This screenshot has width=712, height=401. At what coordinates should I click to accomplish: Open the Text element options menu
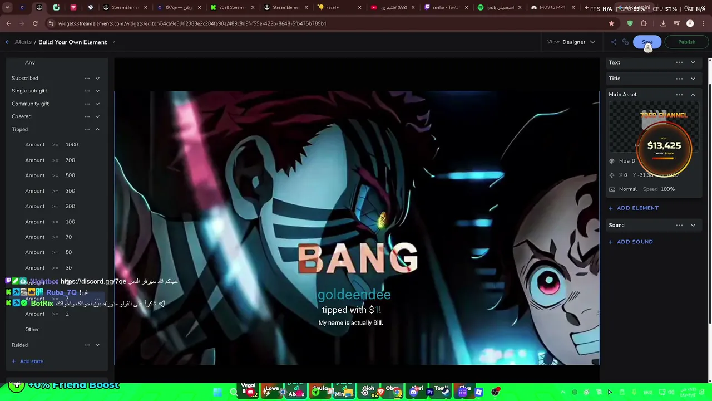click(x=679, y=62)
